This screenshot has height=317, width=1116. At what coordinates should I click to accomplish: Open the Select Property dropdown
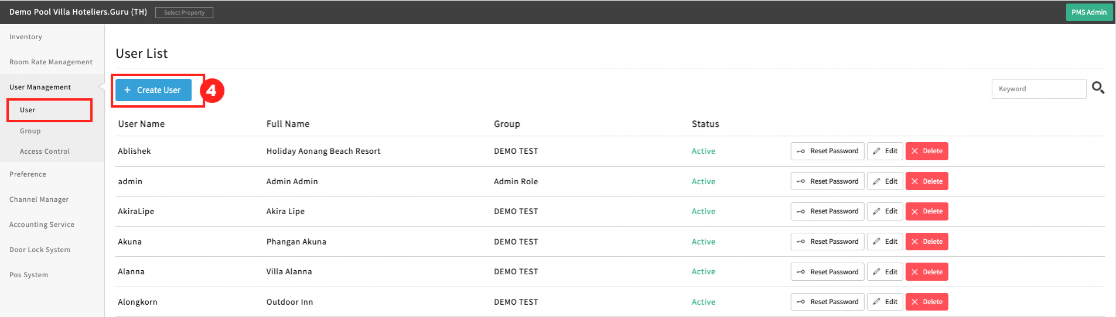(x=184, y=12)
